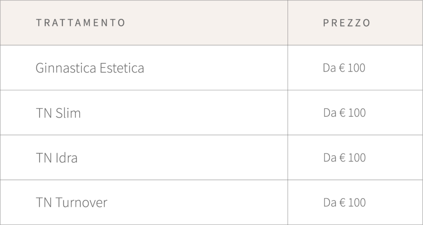Click the TRATTAMENTO column header
423x225 pixels.
point(81,23)
